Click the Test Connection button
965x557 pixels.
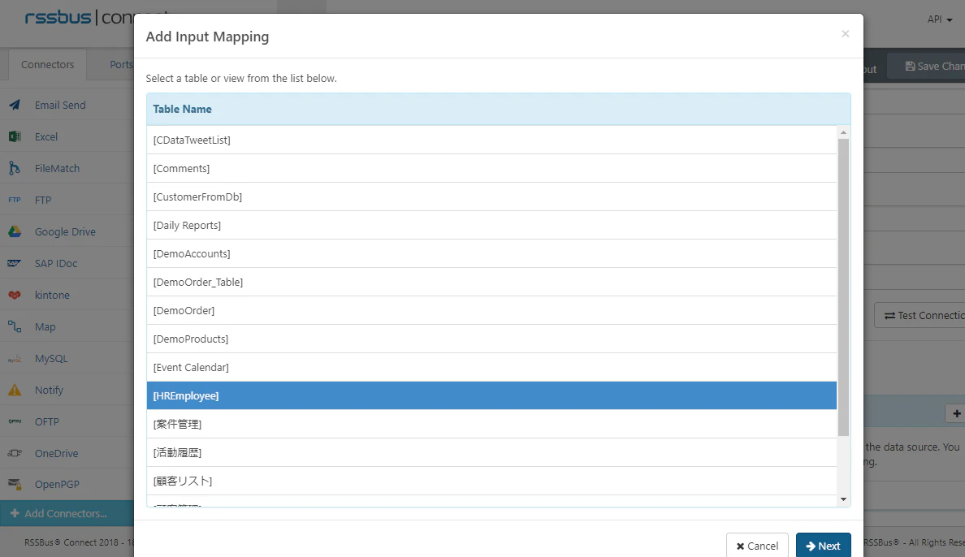pos(920,315)
